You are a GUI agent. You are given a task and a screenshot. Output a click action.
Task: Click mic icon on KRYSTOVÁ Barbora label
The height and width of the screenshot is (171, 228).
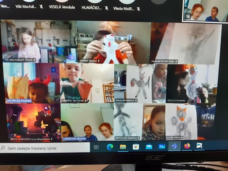[138, 138]
